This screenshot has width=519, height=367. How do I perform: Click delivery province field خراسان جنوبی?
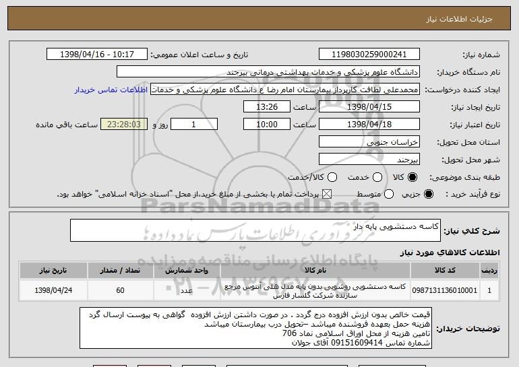click(x=369, y=142)
